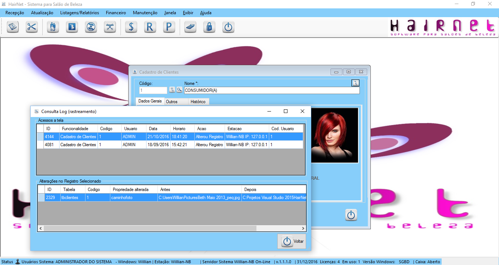
Task: Click the Cod. Usuario column header
Action: 286,129
